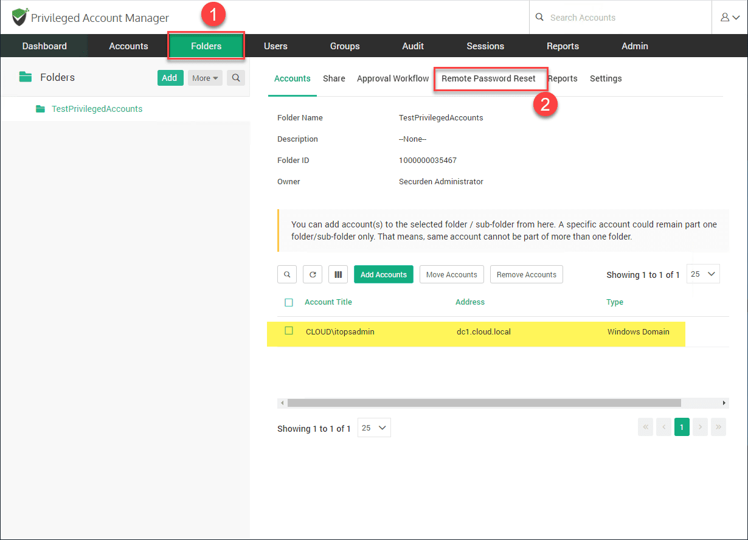Click the Privileged Account Manager shield logo

(x=20, y=17)
